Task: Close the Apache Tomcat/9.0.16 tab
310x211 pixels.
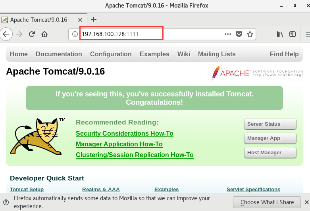Action: [x=80, y=20]
